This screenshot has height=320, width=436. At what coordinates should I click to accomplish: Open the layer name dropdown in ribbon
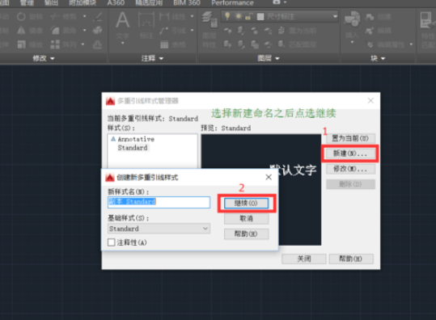pyautogui.click(x=335, y=16)
